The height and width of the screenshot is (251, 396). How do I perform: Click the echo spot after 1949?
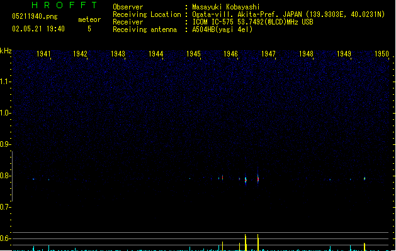click(x=365, y=178)
